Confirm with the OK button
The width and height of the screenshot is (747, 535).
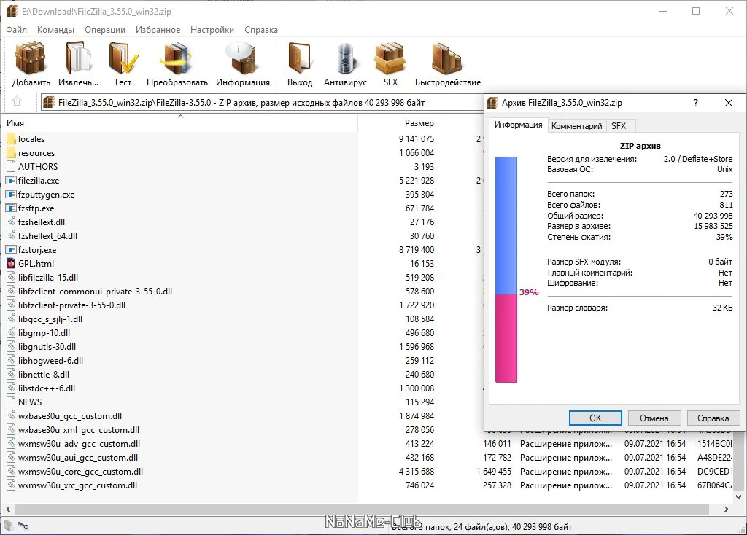tap(595, 418)
